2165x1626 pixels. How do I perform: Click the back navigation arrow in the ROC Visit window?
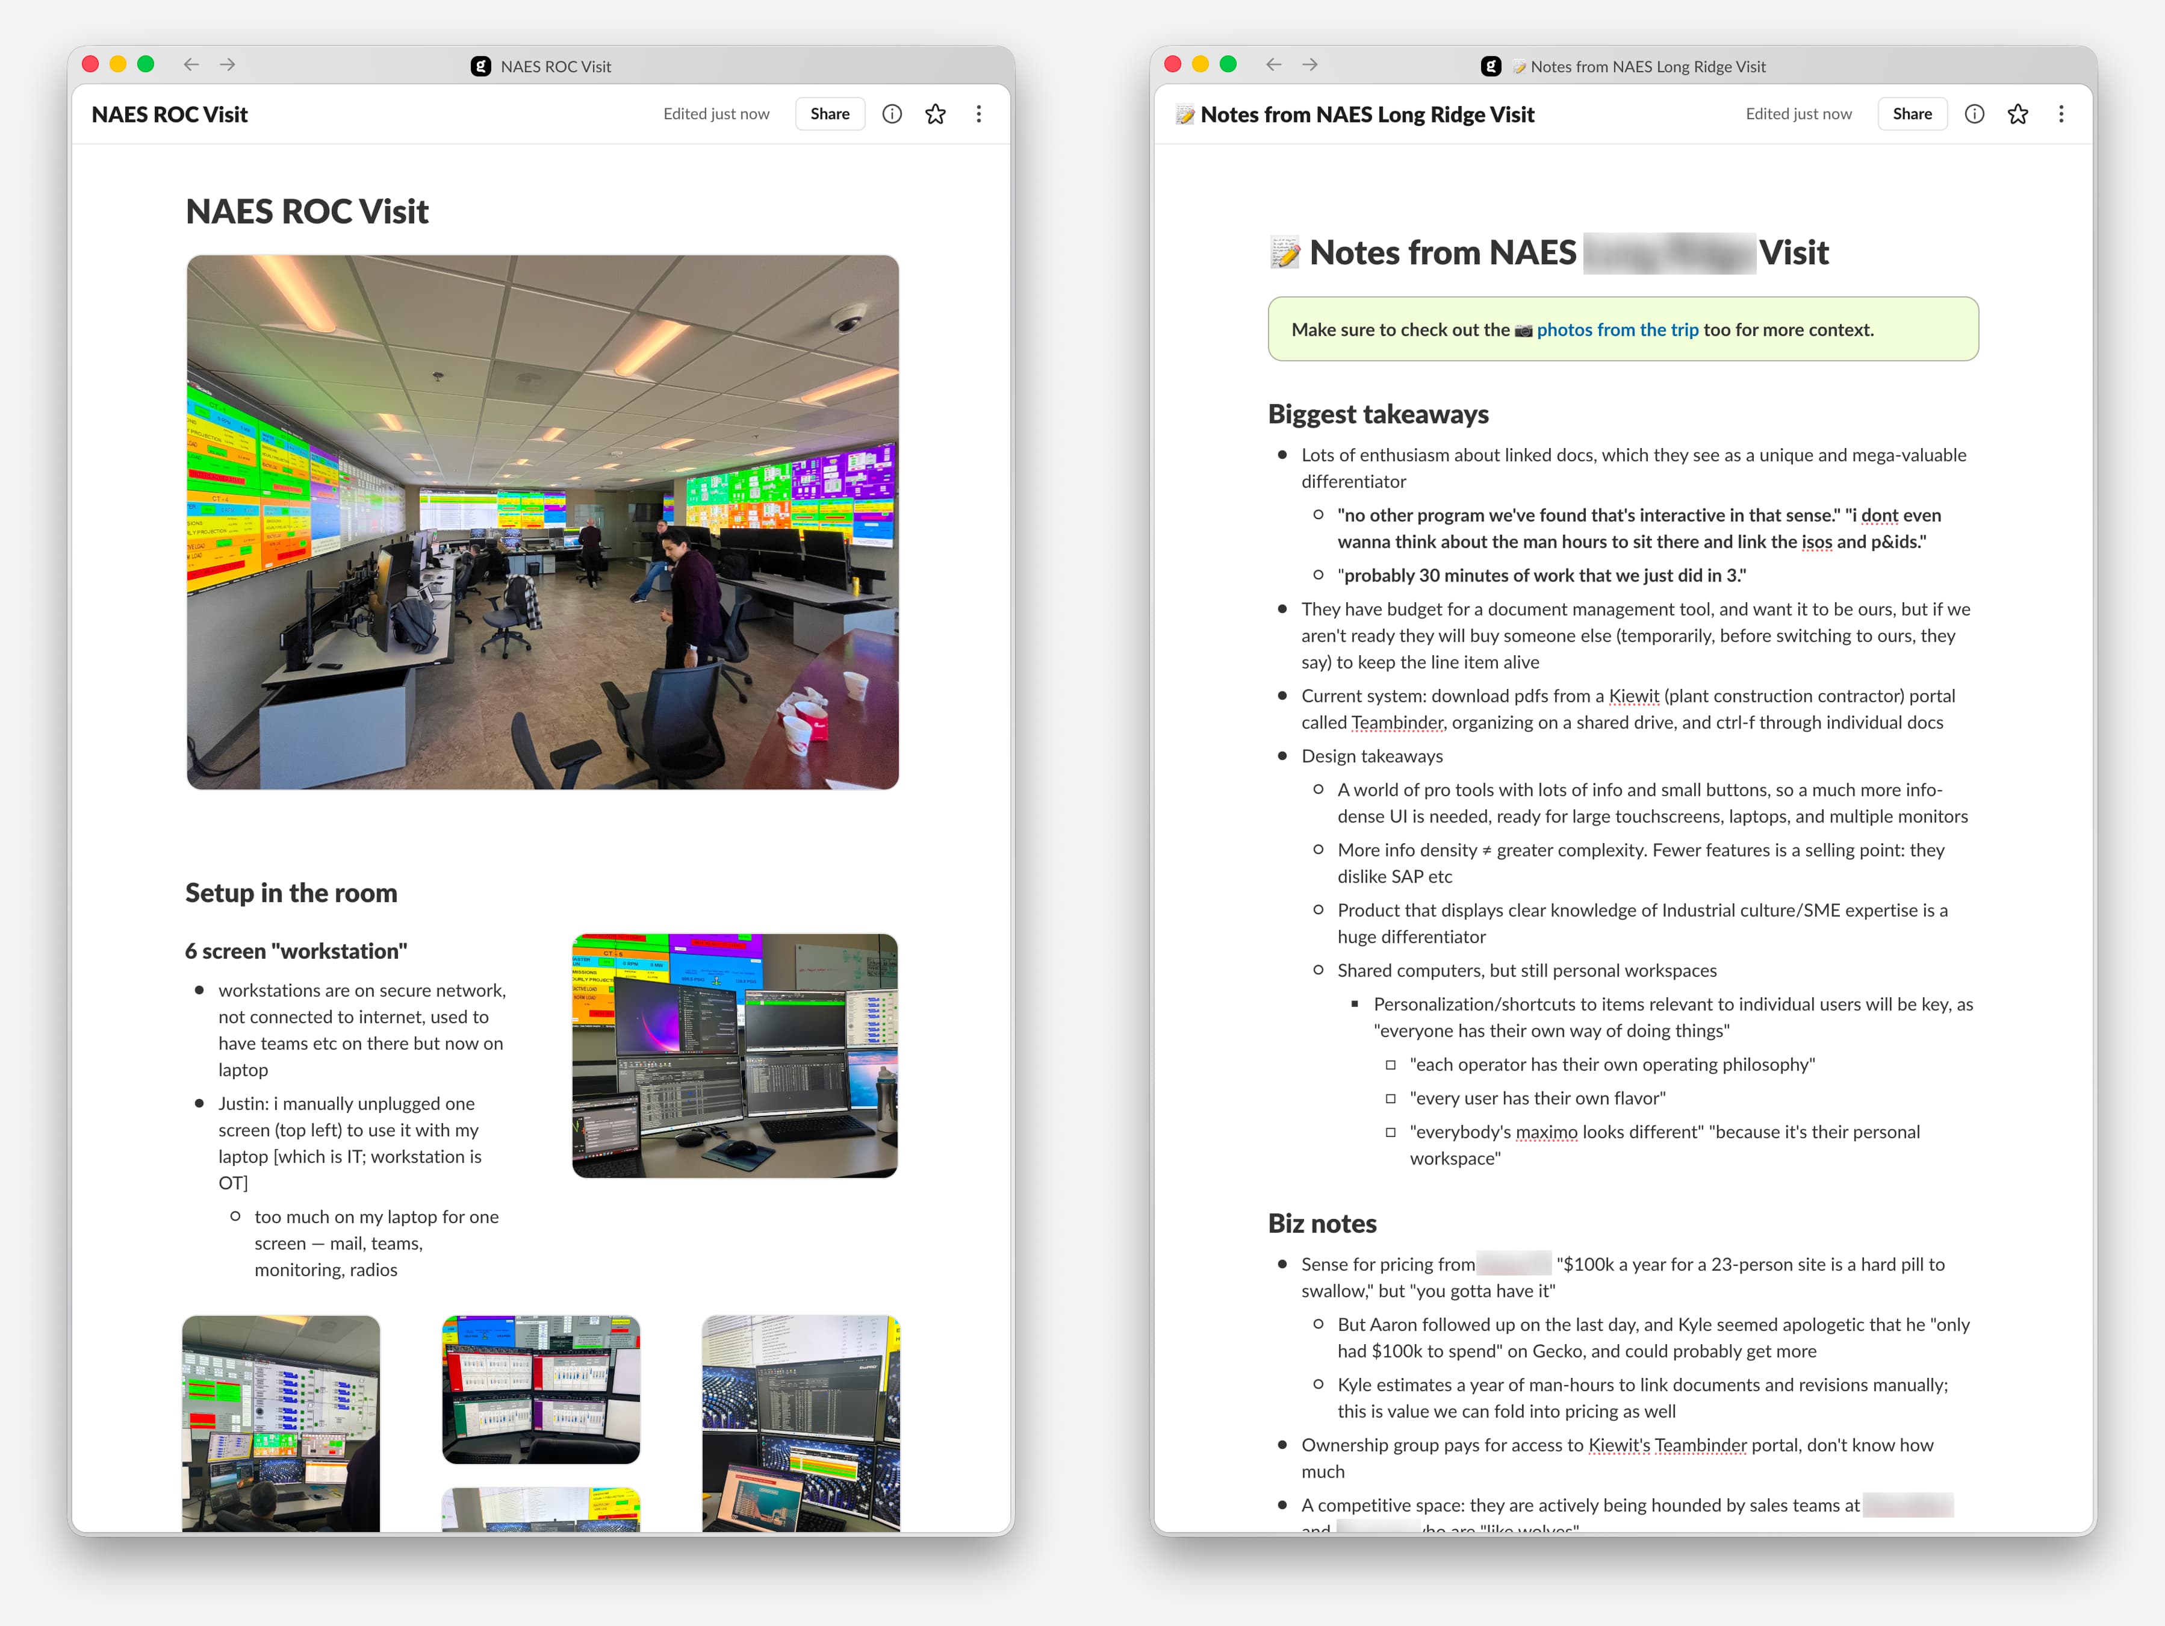[x=192, y=64]
